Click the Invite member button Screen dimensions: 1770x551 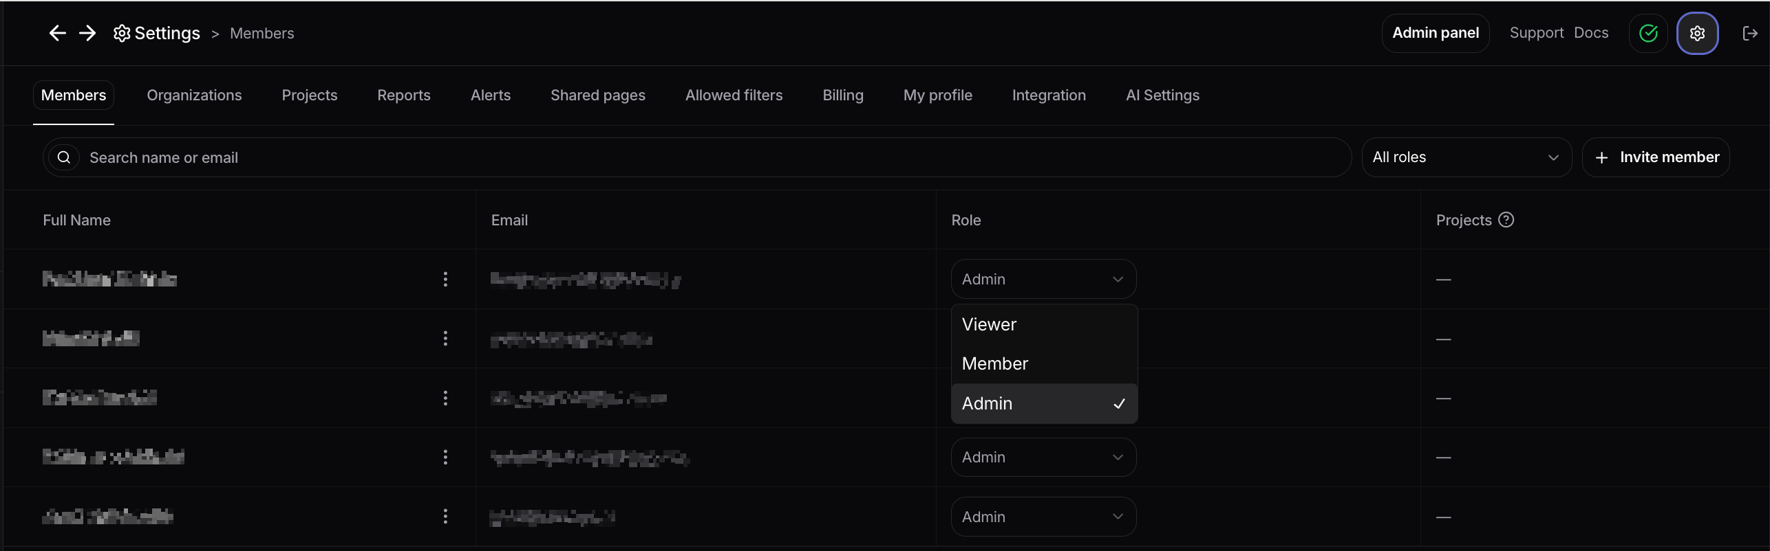[1656, 157]
